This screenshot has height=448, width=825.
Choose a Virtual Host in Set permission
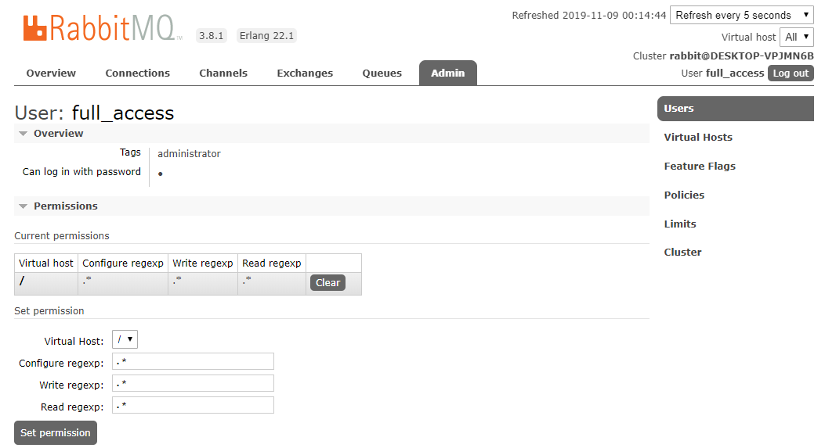pos(125,340)
